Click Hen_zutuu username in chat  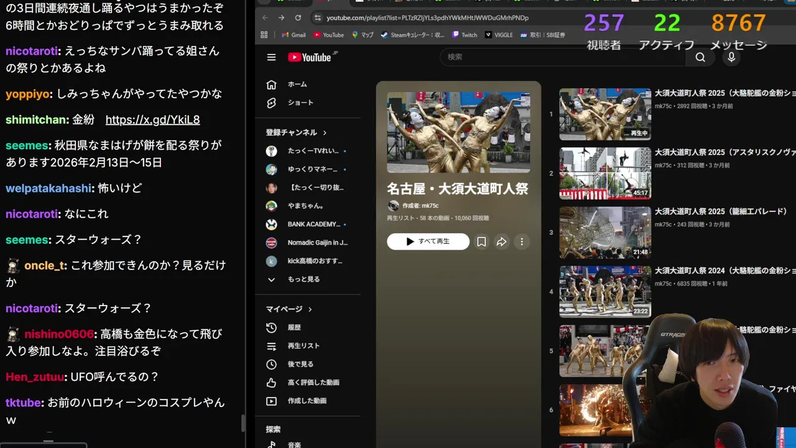pos(35,377)
